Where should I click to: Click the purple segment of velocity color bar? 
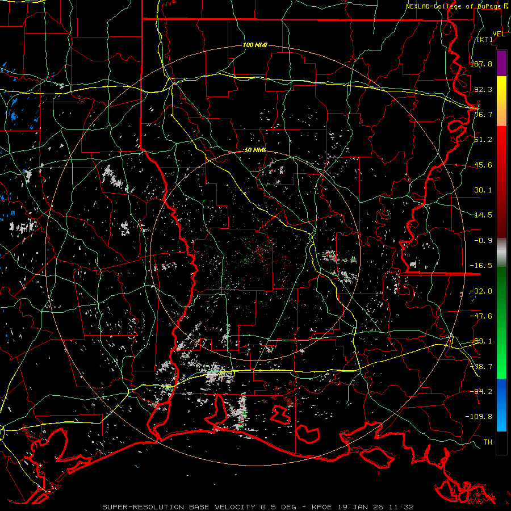501,63
